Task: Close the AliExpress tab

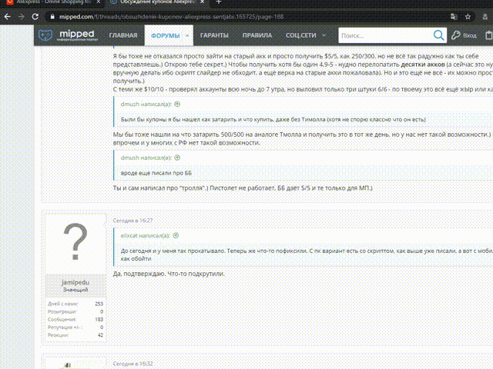Action: point(99,2)
